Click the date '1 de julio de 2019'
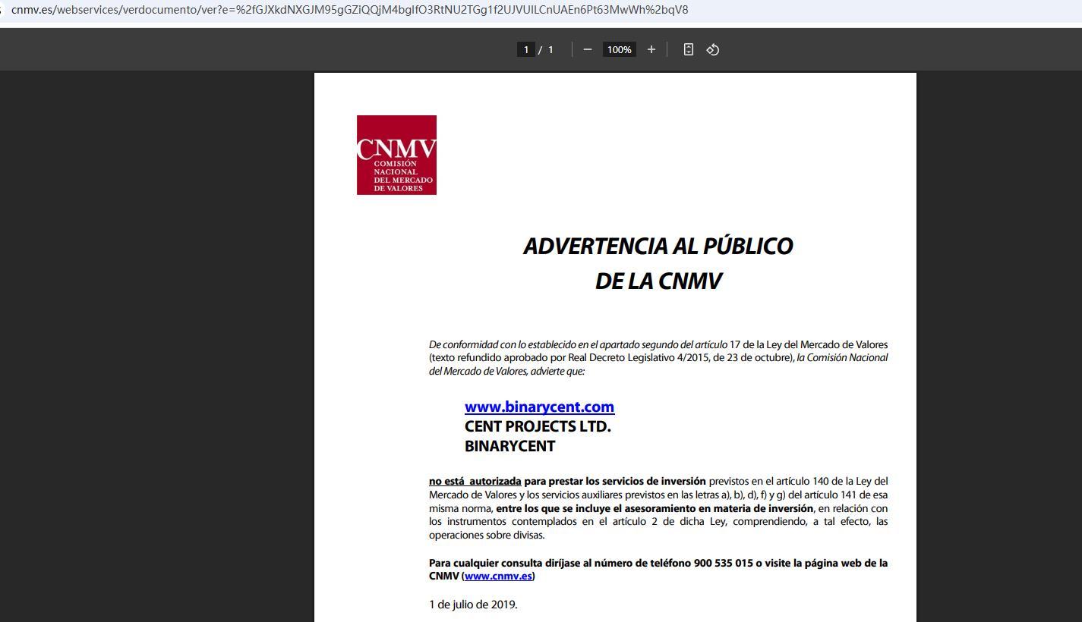The image size is (1082, 622). pyautogui.click(x=473, y=605)
